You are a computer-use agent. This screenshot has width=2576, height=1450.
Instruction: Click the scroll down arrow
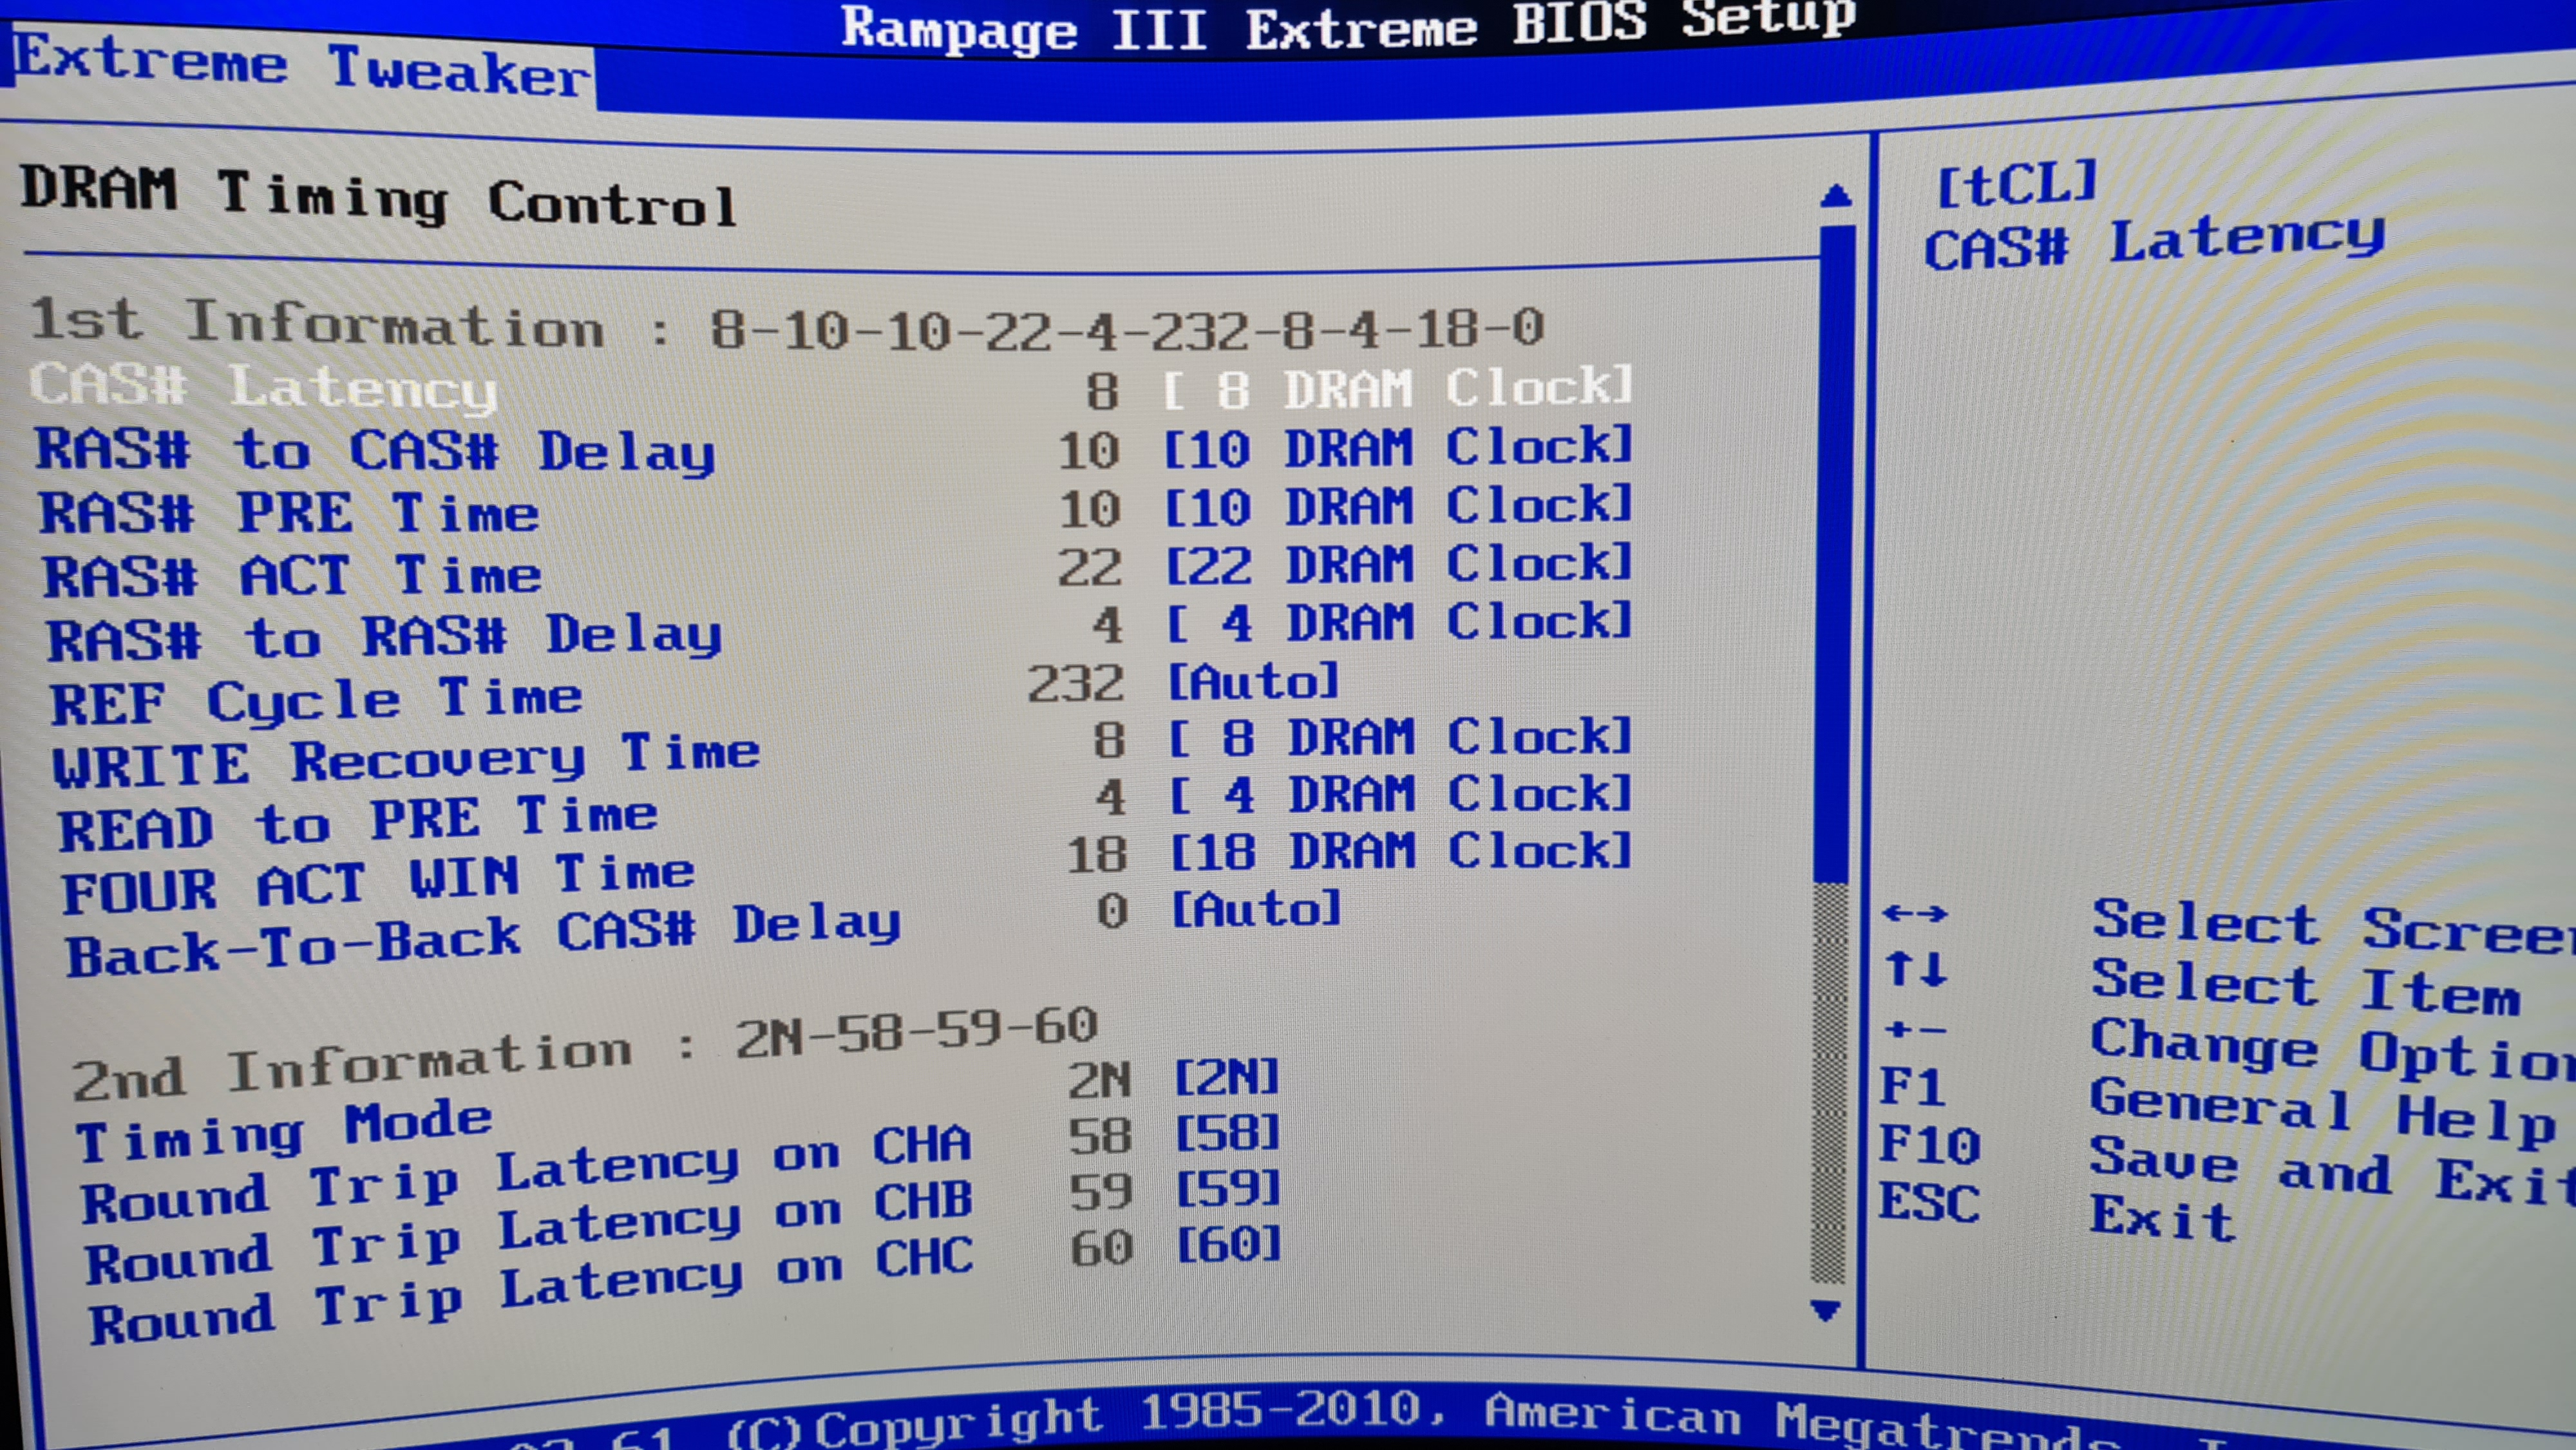(1826, 1311)
